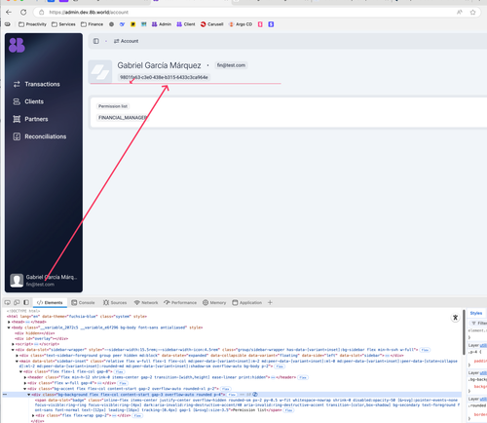Viewport: 487px width, 423px height.
Task: Open the Client bookmark
Action: 186,24
